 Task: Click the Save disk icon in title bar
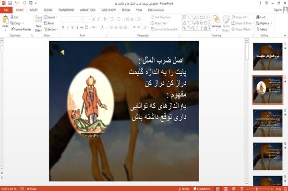10,3
